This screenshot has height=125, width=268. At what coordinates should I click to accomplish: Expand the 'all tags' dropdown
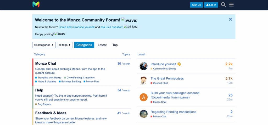(65, 45)
